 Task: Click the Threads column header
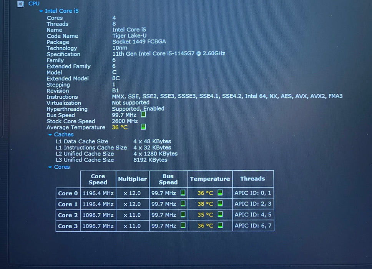[252, 179]
